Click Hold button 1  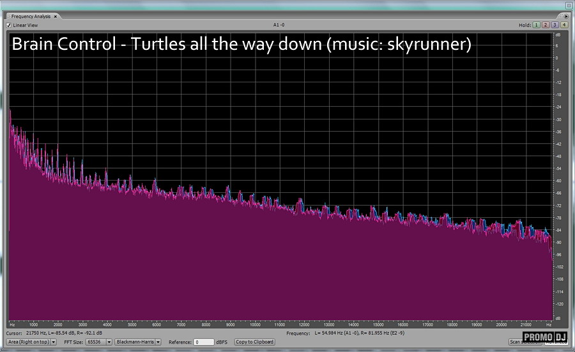point(537,25)
